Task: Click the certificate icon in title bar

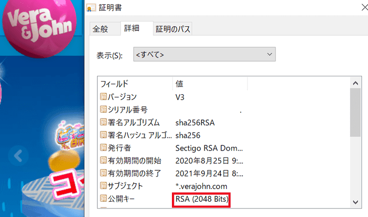Action: tap(91, 7)
